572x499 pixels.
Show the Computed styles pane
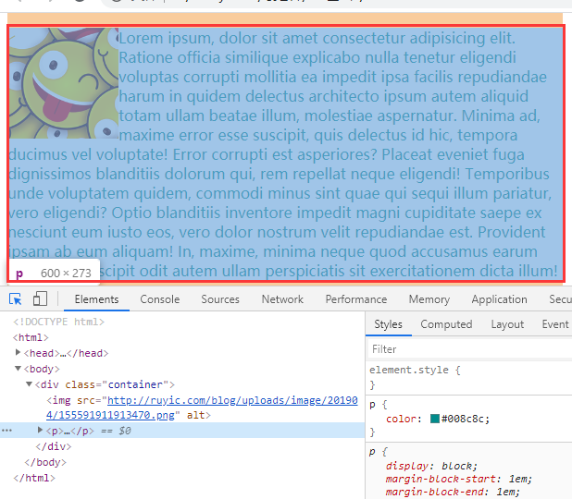point(446,324)
